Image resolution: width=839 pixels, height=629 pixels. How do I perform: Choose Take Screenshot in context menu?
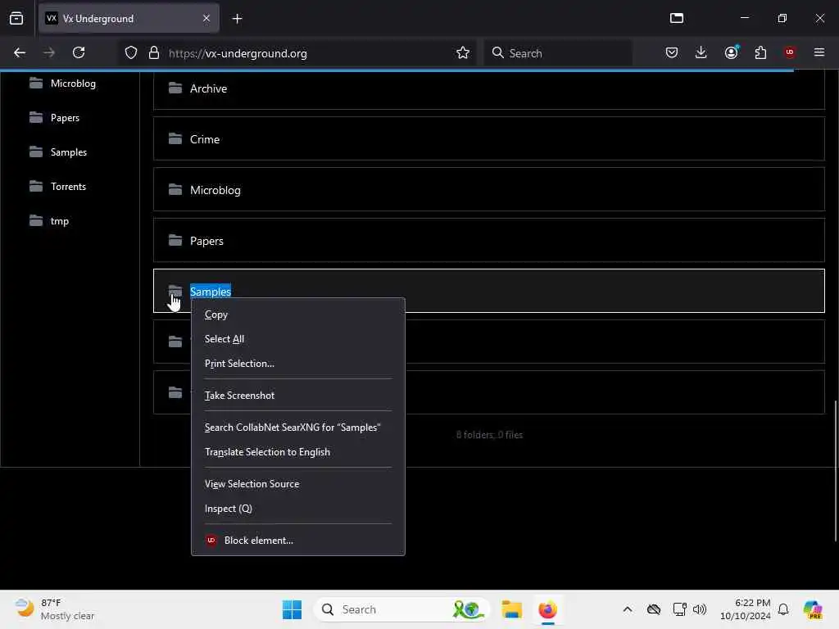click(298, 396)
